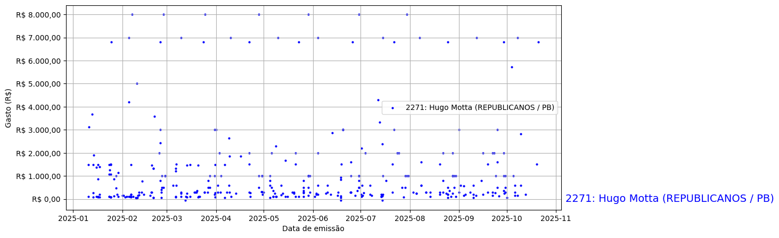Click the 'Data de emissão' x-axis label
779x238 pixels.
(313, 229)
